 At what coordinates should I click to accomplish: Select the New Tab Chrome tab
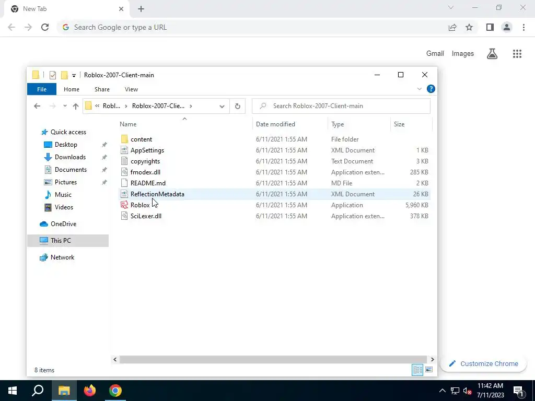tap(66, 9)
